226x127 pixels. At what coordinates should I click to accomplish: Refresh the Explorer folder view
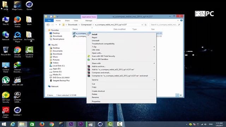145,25
